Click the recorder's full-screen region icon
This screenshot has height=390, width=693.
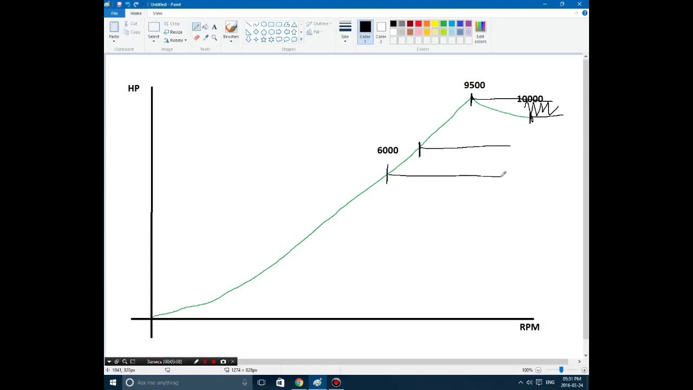pos(133,361)
